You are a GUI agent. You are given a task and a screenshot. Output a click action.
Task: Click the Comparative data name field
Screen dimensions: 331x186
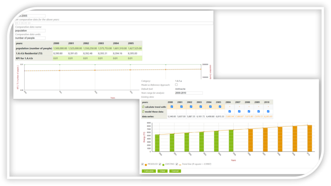tap(30, 30)
